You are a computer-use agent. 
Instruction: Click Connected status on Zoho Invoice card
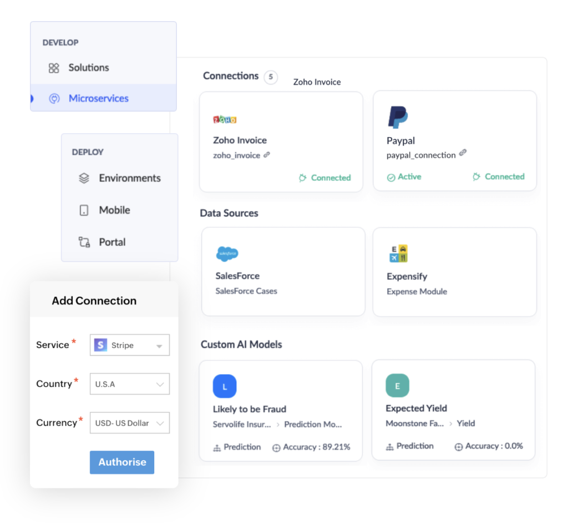coord(325,178)
